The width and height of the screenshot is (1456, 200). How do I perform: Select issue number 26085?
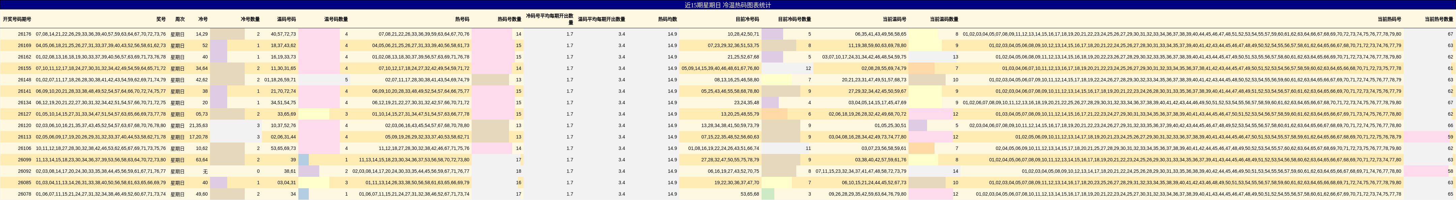(24, 183)
